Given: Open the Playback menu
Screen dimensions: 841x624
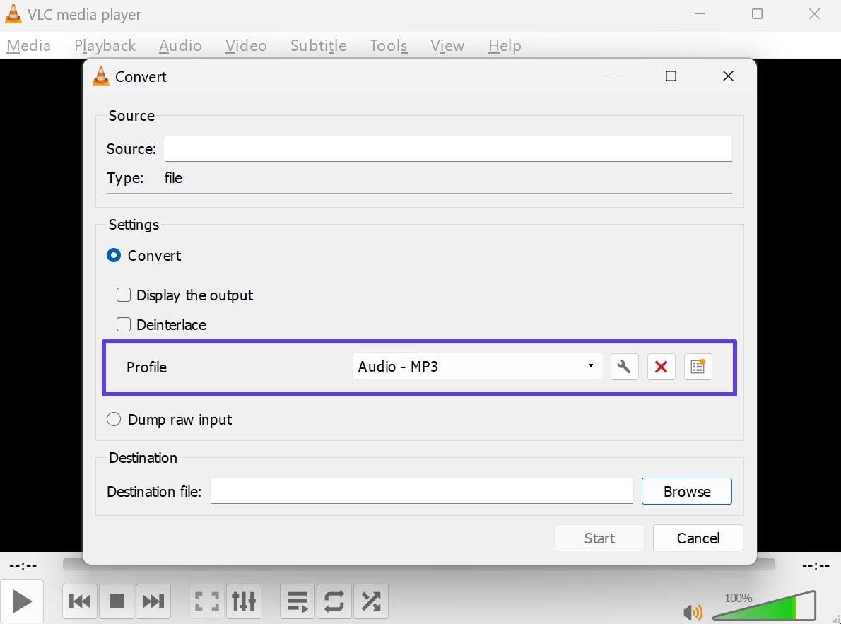Looking at the screenshot, I should 105,46.
